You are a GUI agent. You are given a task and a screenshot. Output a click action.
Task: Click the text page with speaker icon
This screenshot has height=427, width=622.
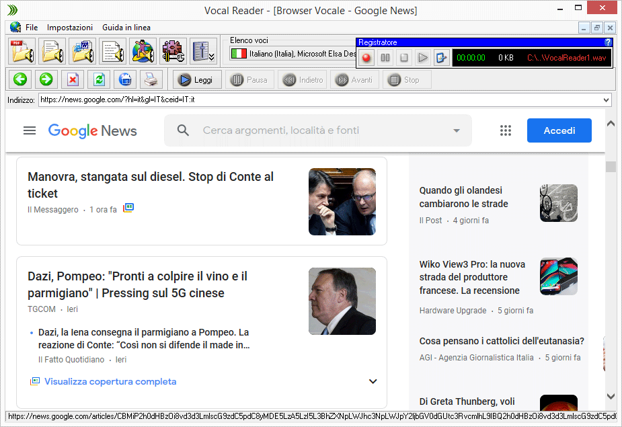point(113,51)
